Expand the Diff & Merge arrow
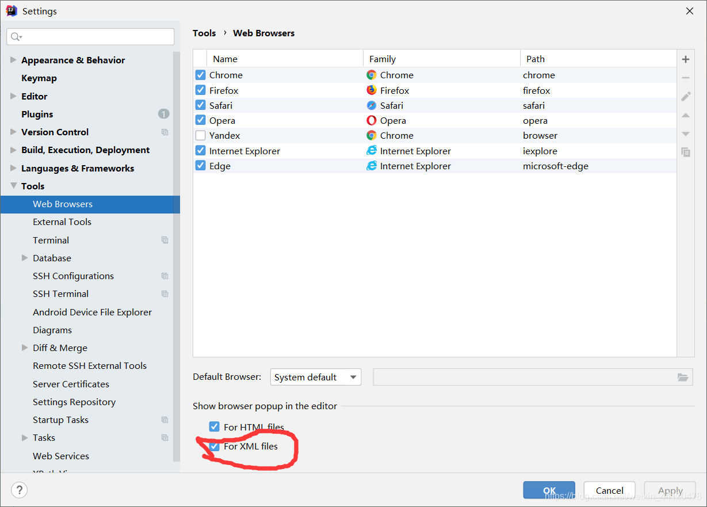Viewport: 707px width, 507px height. [25, 348]
